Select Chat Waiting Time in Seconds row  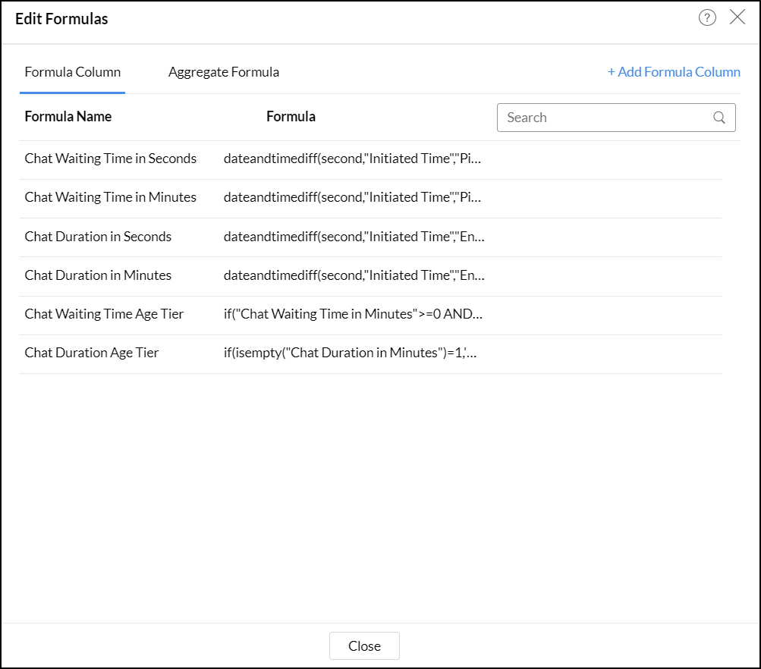click(111, 159)
